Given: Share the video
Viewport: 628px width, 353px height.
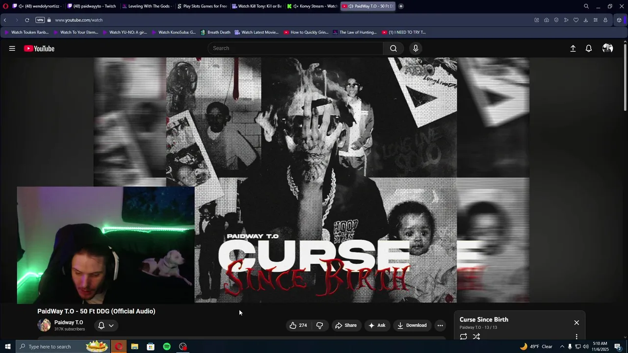Looking at the screenshot, I should [346, 325].
